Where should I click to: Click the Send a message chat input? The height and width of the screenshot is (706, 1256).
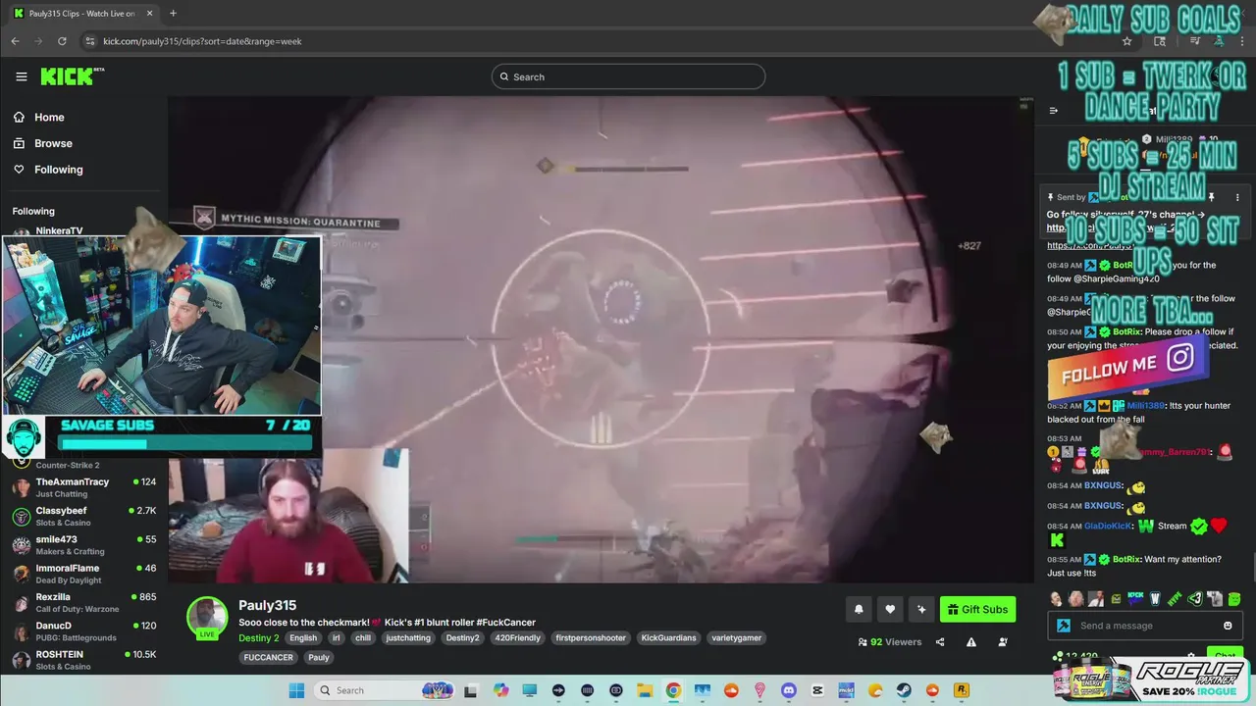(x=1143, y=626)
